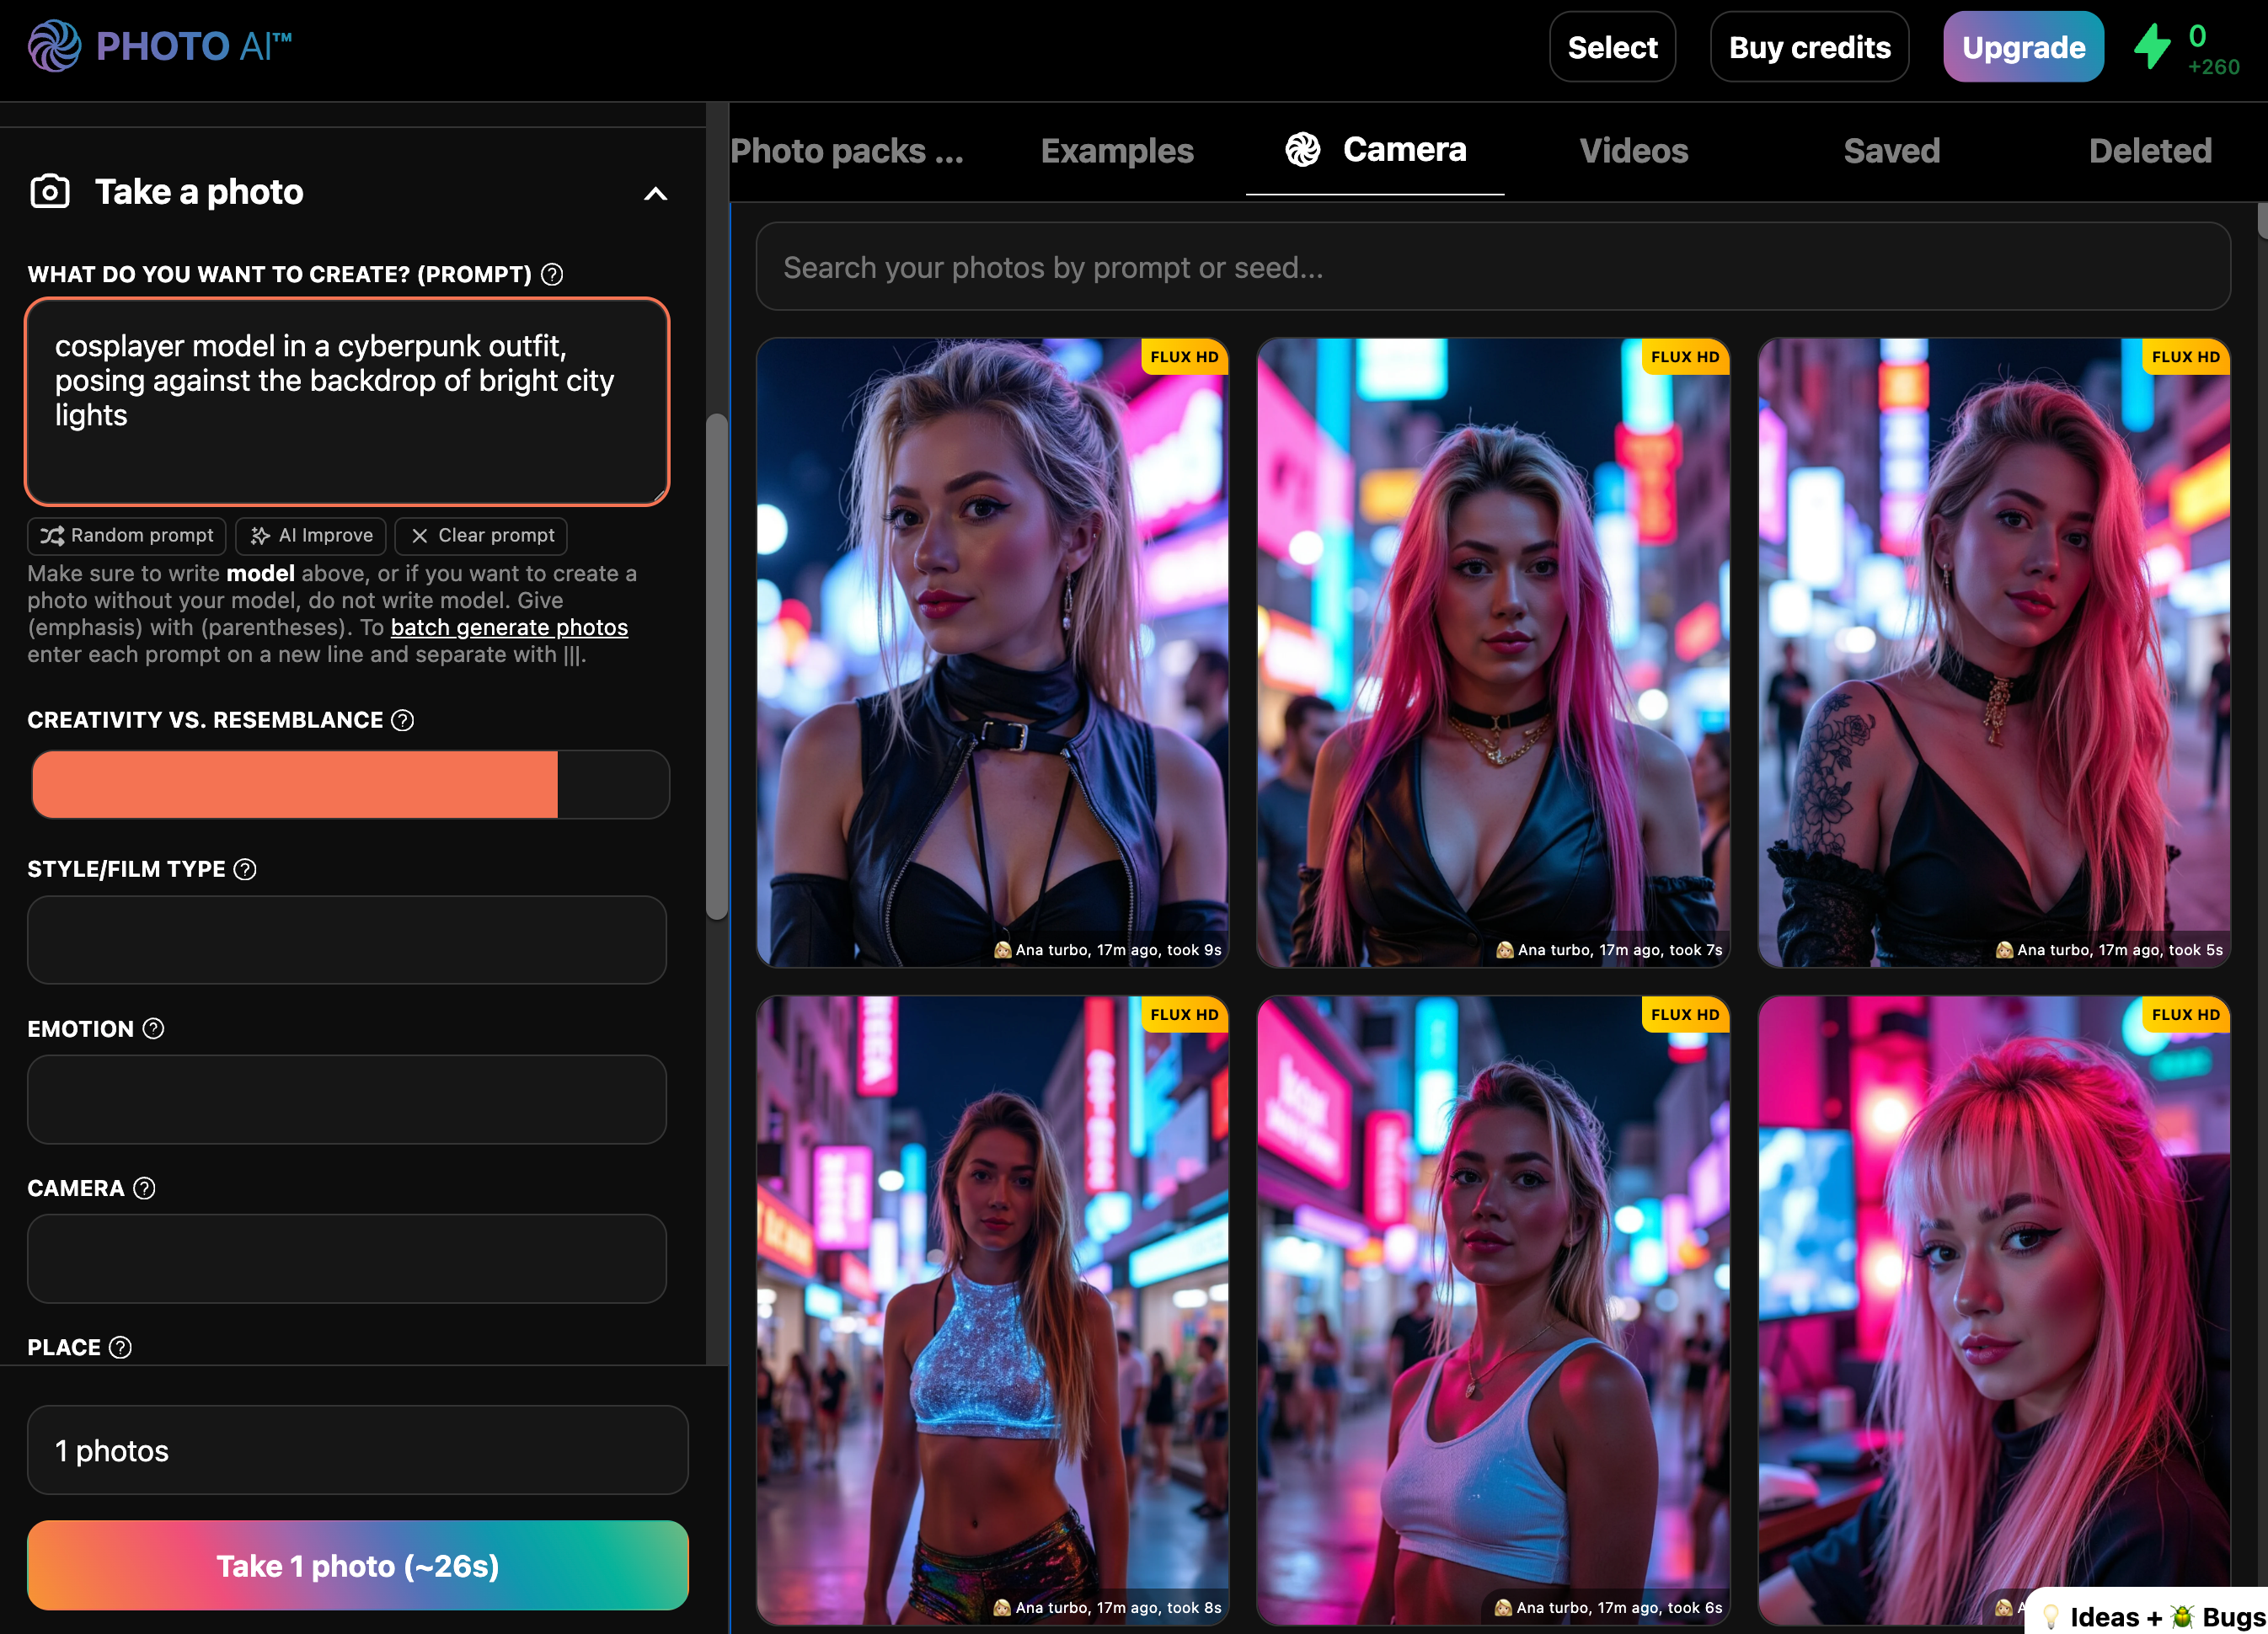Follow the batch generate photos link
The image size is (2268, 1634).
(509, 627)
